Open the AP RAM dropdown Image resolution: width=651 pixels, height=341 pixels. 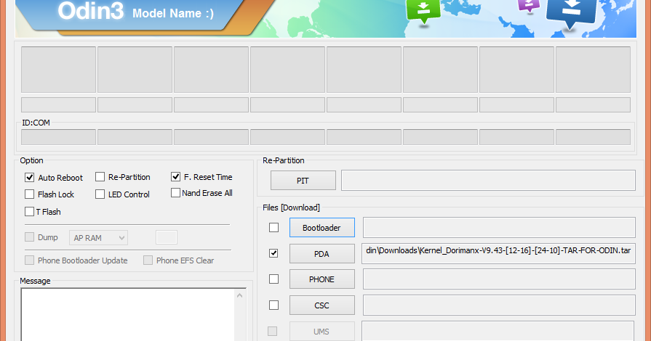click(98, 238)
